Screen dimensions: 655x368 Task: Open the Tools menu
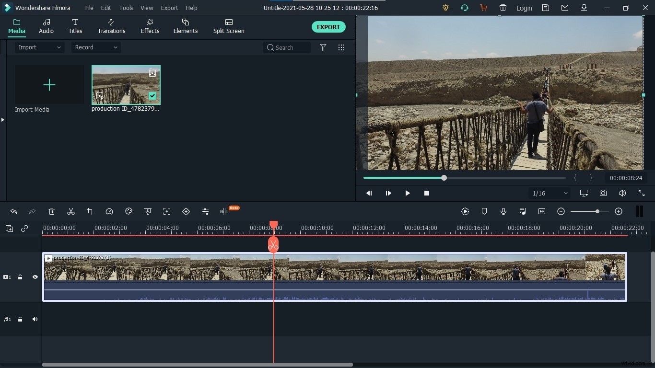126,8
